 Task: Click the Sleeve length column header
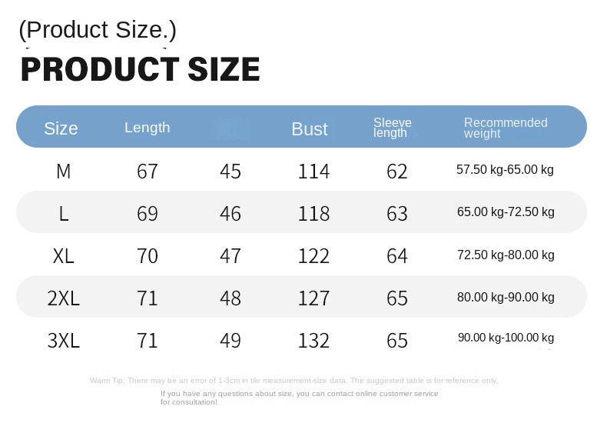392,128
